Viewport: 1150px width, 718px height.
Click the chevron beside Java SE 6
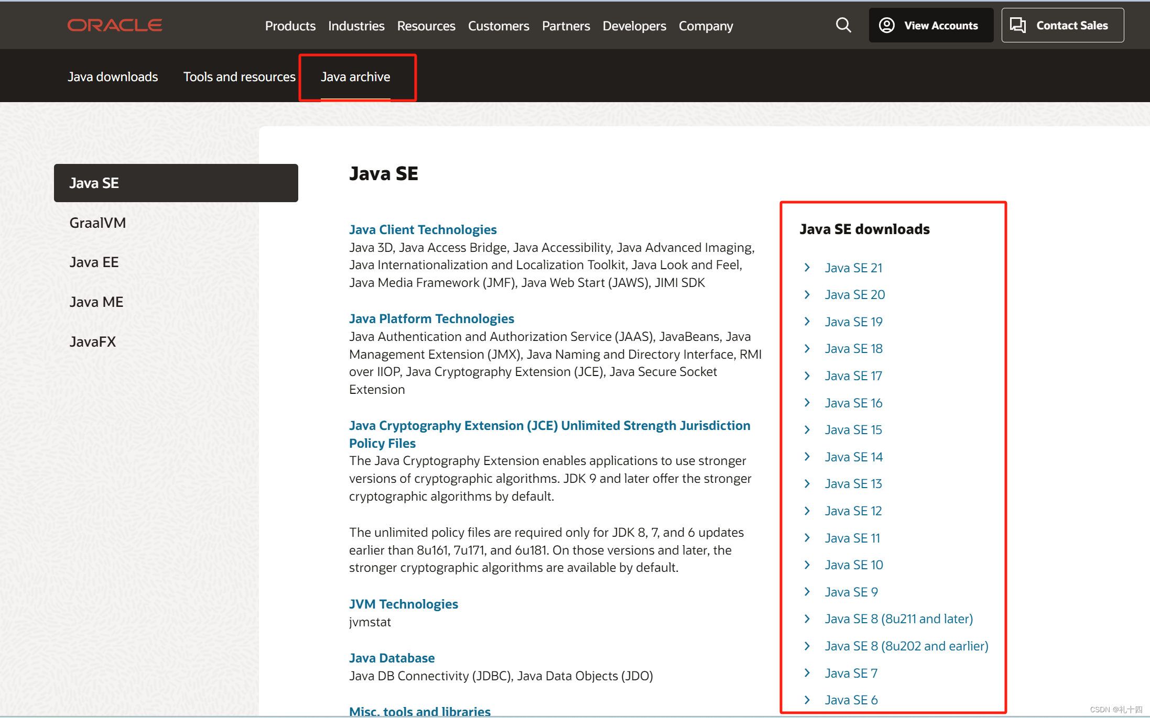point(807,700)
